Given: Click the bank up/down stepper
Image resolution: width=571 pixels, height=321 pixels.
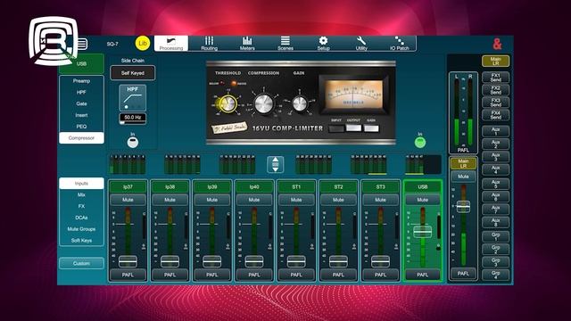Looking at the screenshot, I should point(276,164).
